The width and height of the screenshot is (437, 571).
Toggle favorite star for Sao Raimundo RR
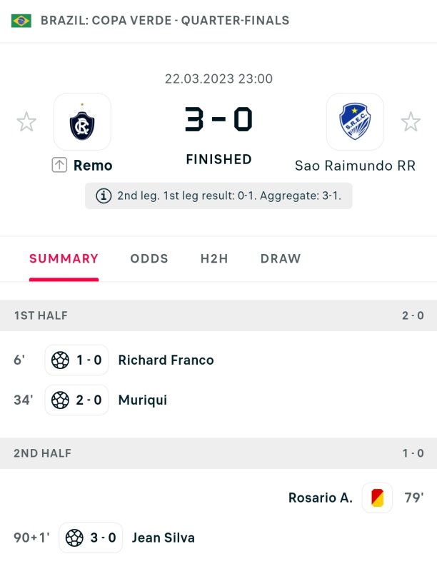pos(411,122)
